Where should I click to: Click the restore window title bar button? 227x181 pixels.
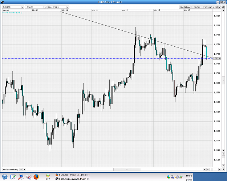[221, 2]
